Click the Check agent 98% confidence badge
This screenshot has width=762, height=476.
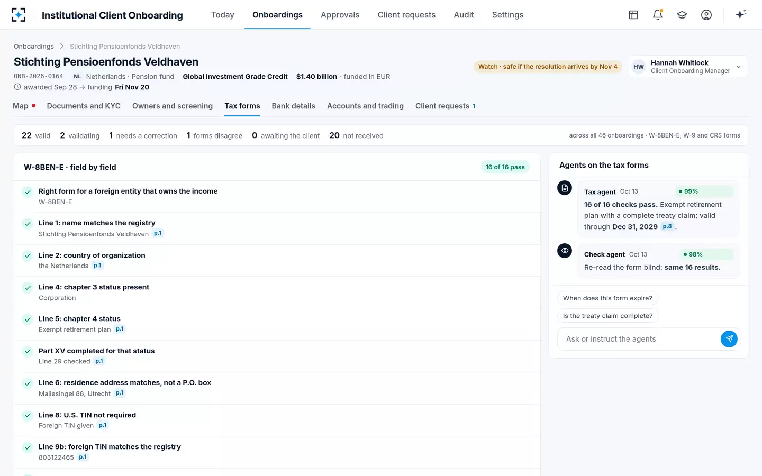[x=707, y=254]
